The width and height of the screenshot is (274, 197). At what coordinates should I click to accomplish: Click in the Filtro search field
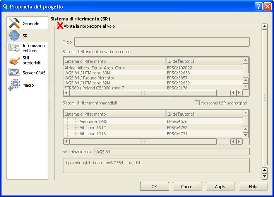162,42
